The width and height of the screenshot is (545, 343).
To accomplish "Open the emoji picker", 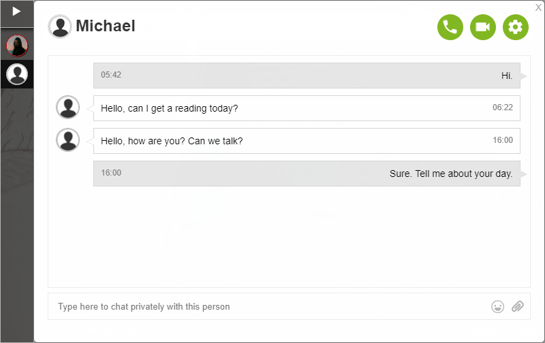I will [x=498, y=307].
